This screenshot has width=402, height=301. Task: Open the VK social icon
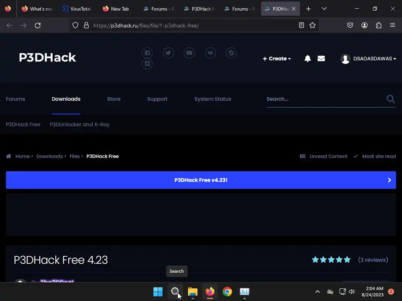[x=210, y=53]
